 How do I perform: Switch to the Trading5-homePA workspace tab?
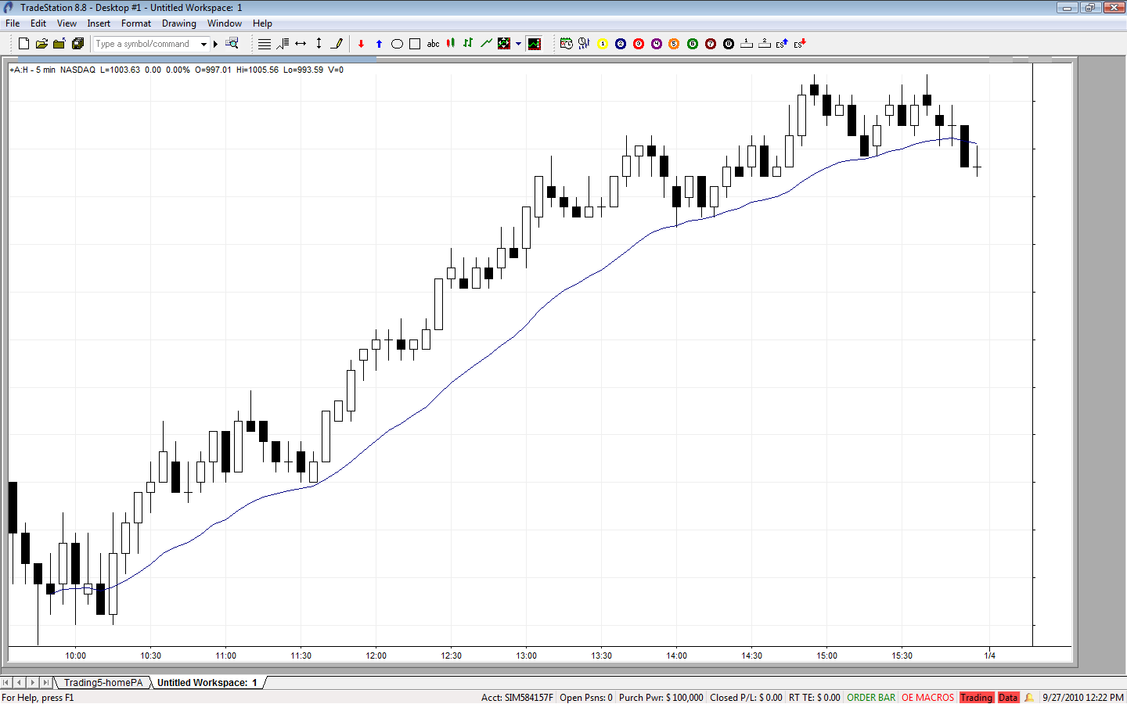103,683
